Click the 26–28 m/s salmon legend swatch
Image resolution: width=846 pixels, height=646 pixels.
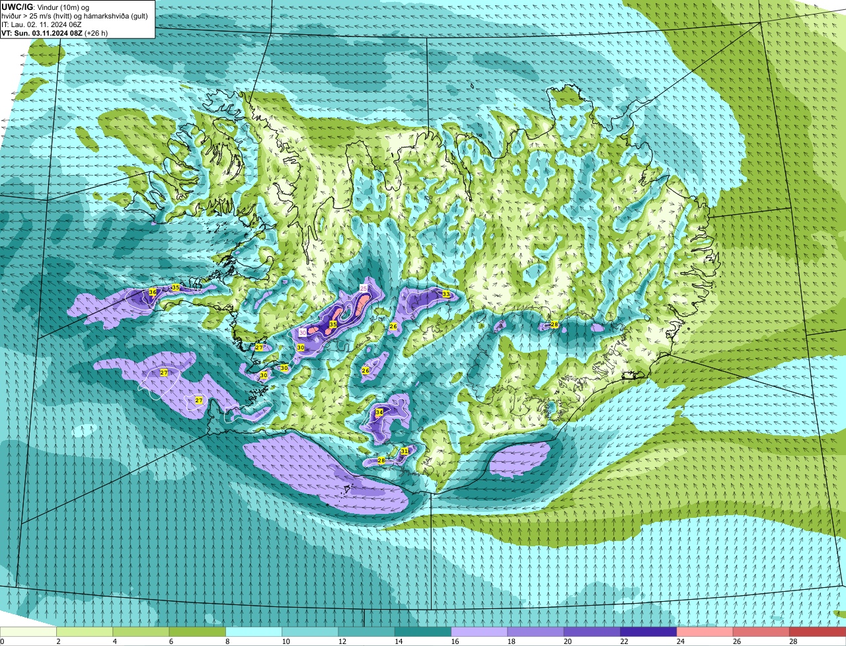pyautogui.click(x=761, y=632)
